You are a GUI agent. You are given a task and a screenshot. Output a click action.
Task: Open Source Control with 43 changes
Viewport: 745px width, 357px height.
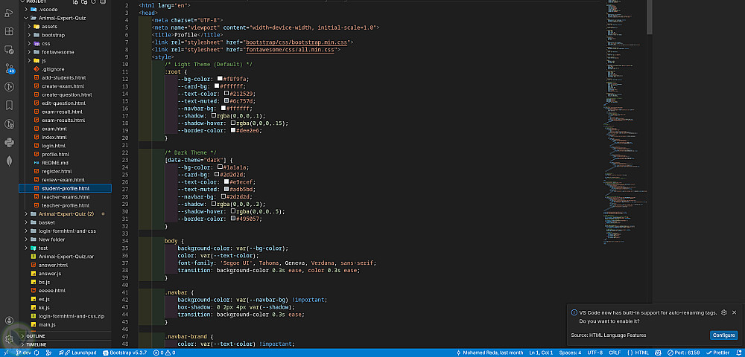click(8, 68)
